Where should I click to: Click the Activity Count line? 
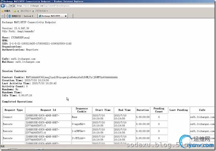pyautogui.click(x=15, y=86)
